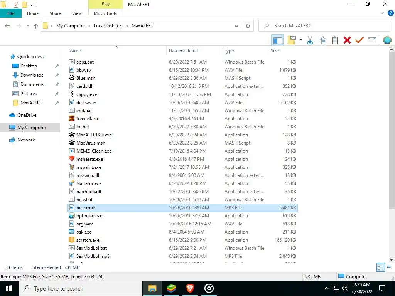Click the scissors Cut icon

click(x=310, y=40)
